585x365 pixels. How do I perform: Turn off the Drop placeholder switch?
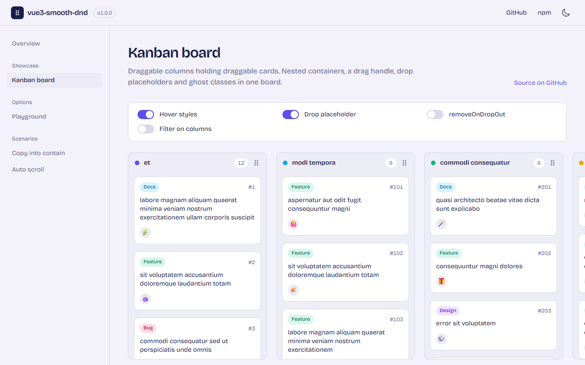291,115
